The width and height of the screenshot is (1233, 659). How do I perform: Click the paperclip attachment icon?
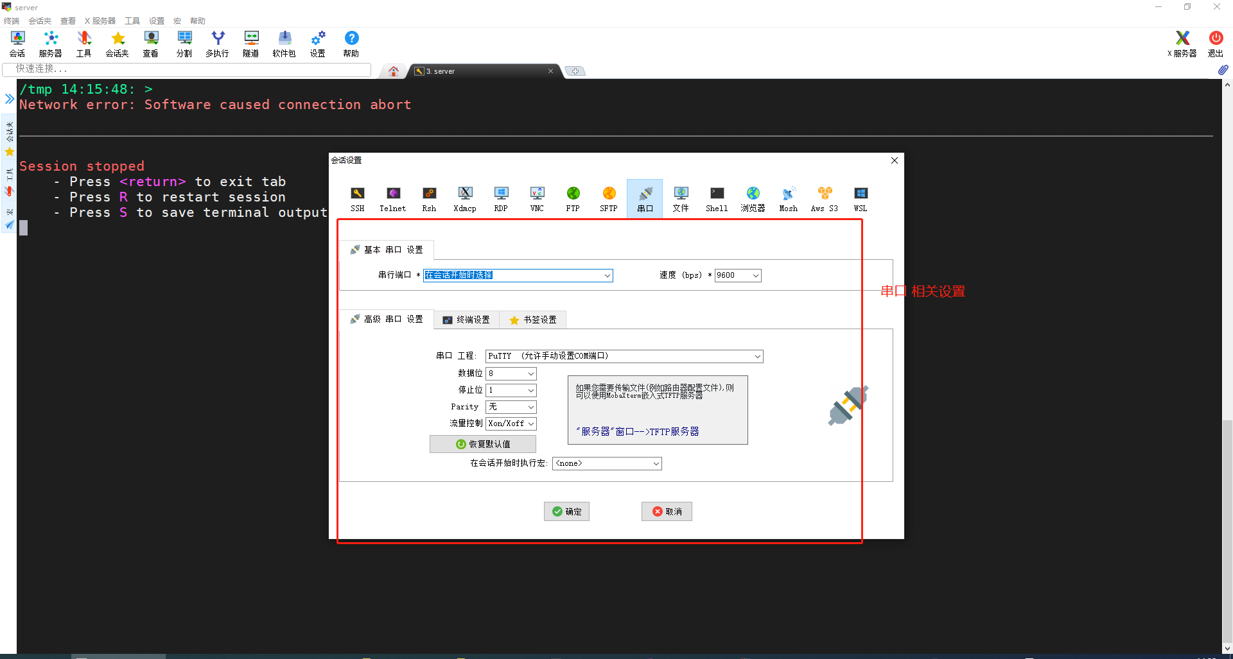click(1223, 69)
